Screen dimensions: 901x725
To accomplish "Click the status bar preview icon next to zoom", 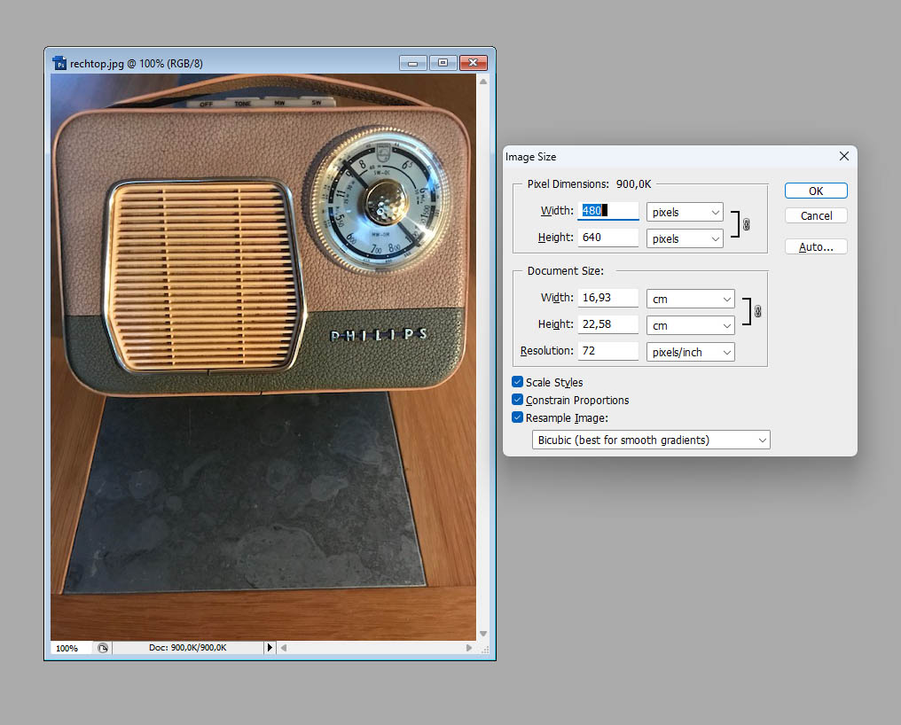I will coord(103,648).
